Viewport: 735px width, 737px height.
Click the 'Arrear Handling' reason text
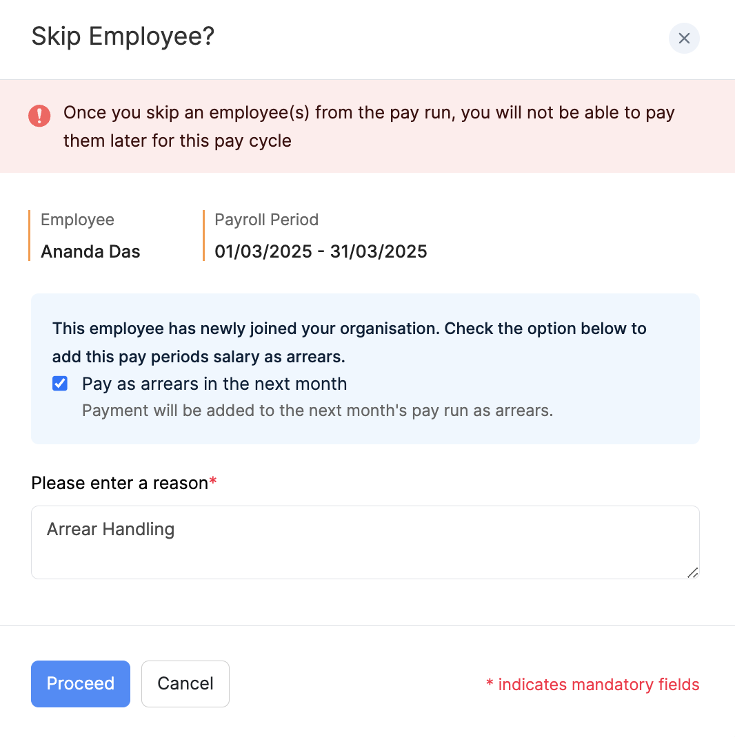pyautogui.click(x=110, y=529)
